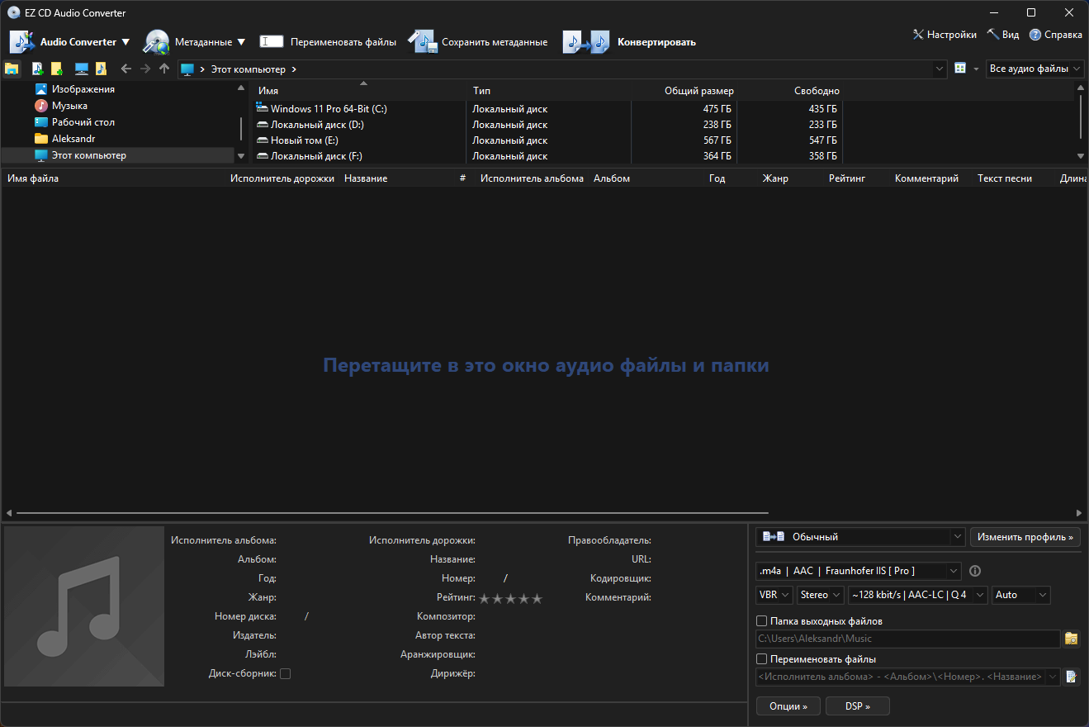Click the Convert (Конвертировать) icon
The width and height of the screenshot is (1089, 727).
pyautogui.click(x=585, y=42)
